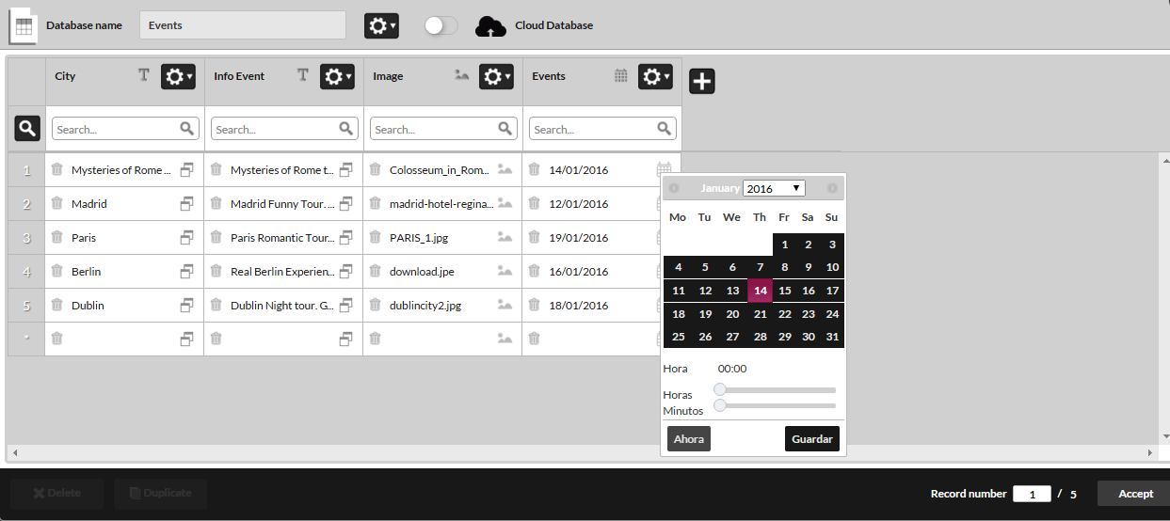Image resolution: width=1170 pixels, height=521 pixels.
Task: Click the main search magnifier button
Action: [26, 129]
